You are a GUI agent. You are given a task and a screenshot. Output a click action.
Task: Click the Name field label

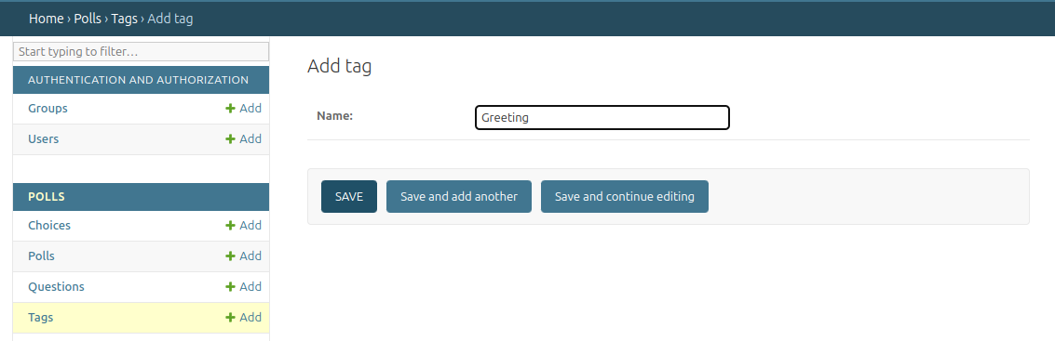(335, 116)
